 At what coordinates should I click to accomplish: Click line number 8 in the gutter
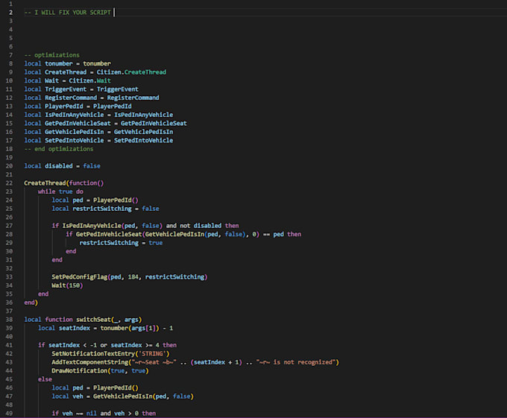11,63
